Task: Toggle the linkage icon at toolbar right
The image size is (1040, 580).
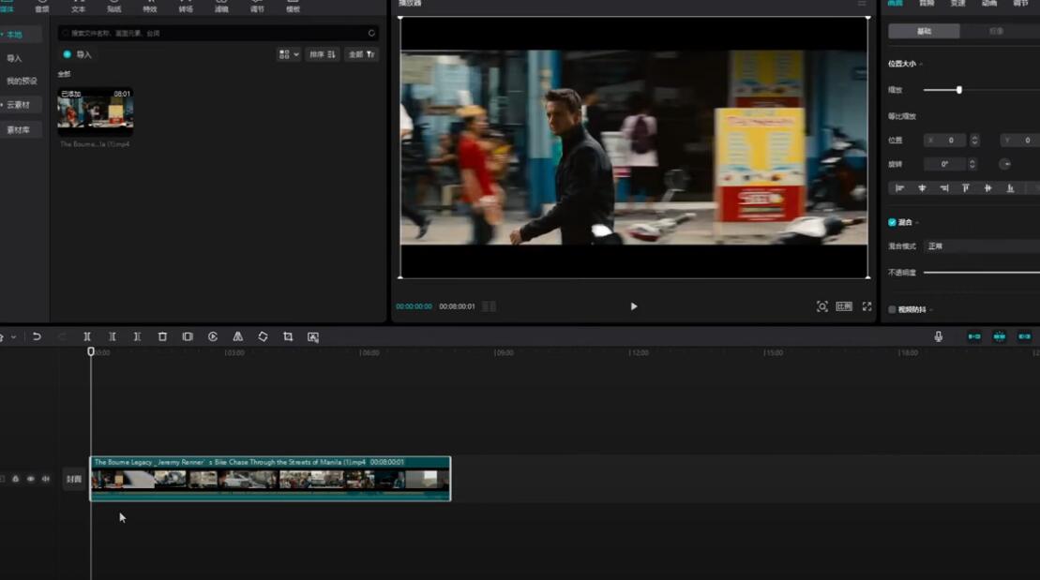Action: click(1025, 336)
